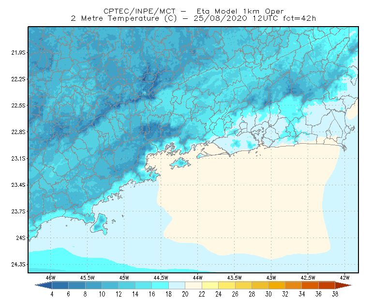Viewport: 387px width, 299px height.
Task: Select the 16-18 bright cyan swatch
Action: tap(160, 285)
